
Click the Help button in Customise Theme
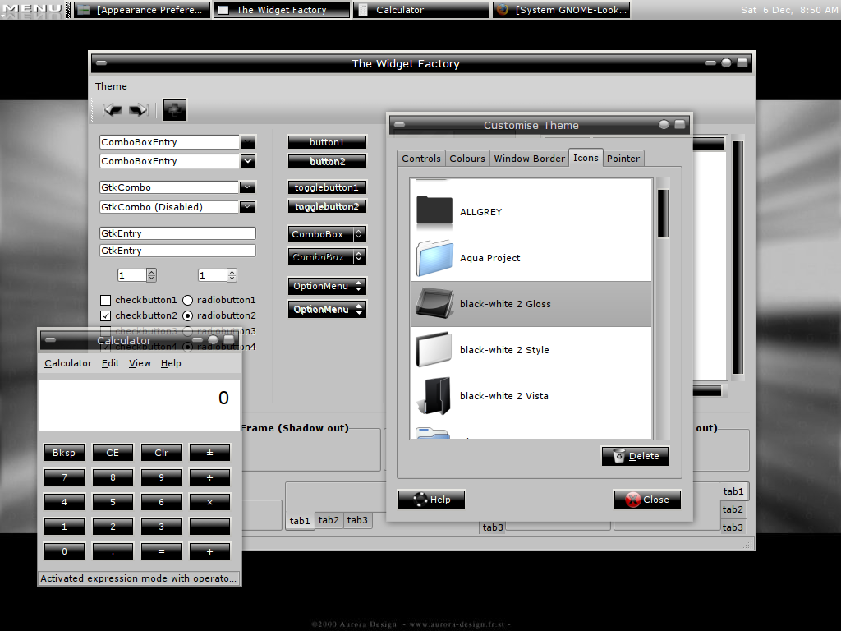(431, 500)
